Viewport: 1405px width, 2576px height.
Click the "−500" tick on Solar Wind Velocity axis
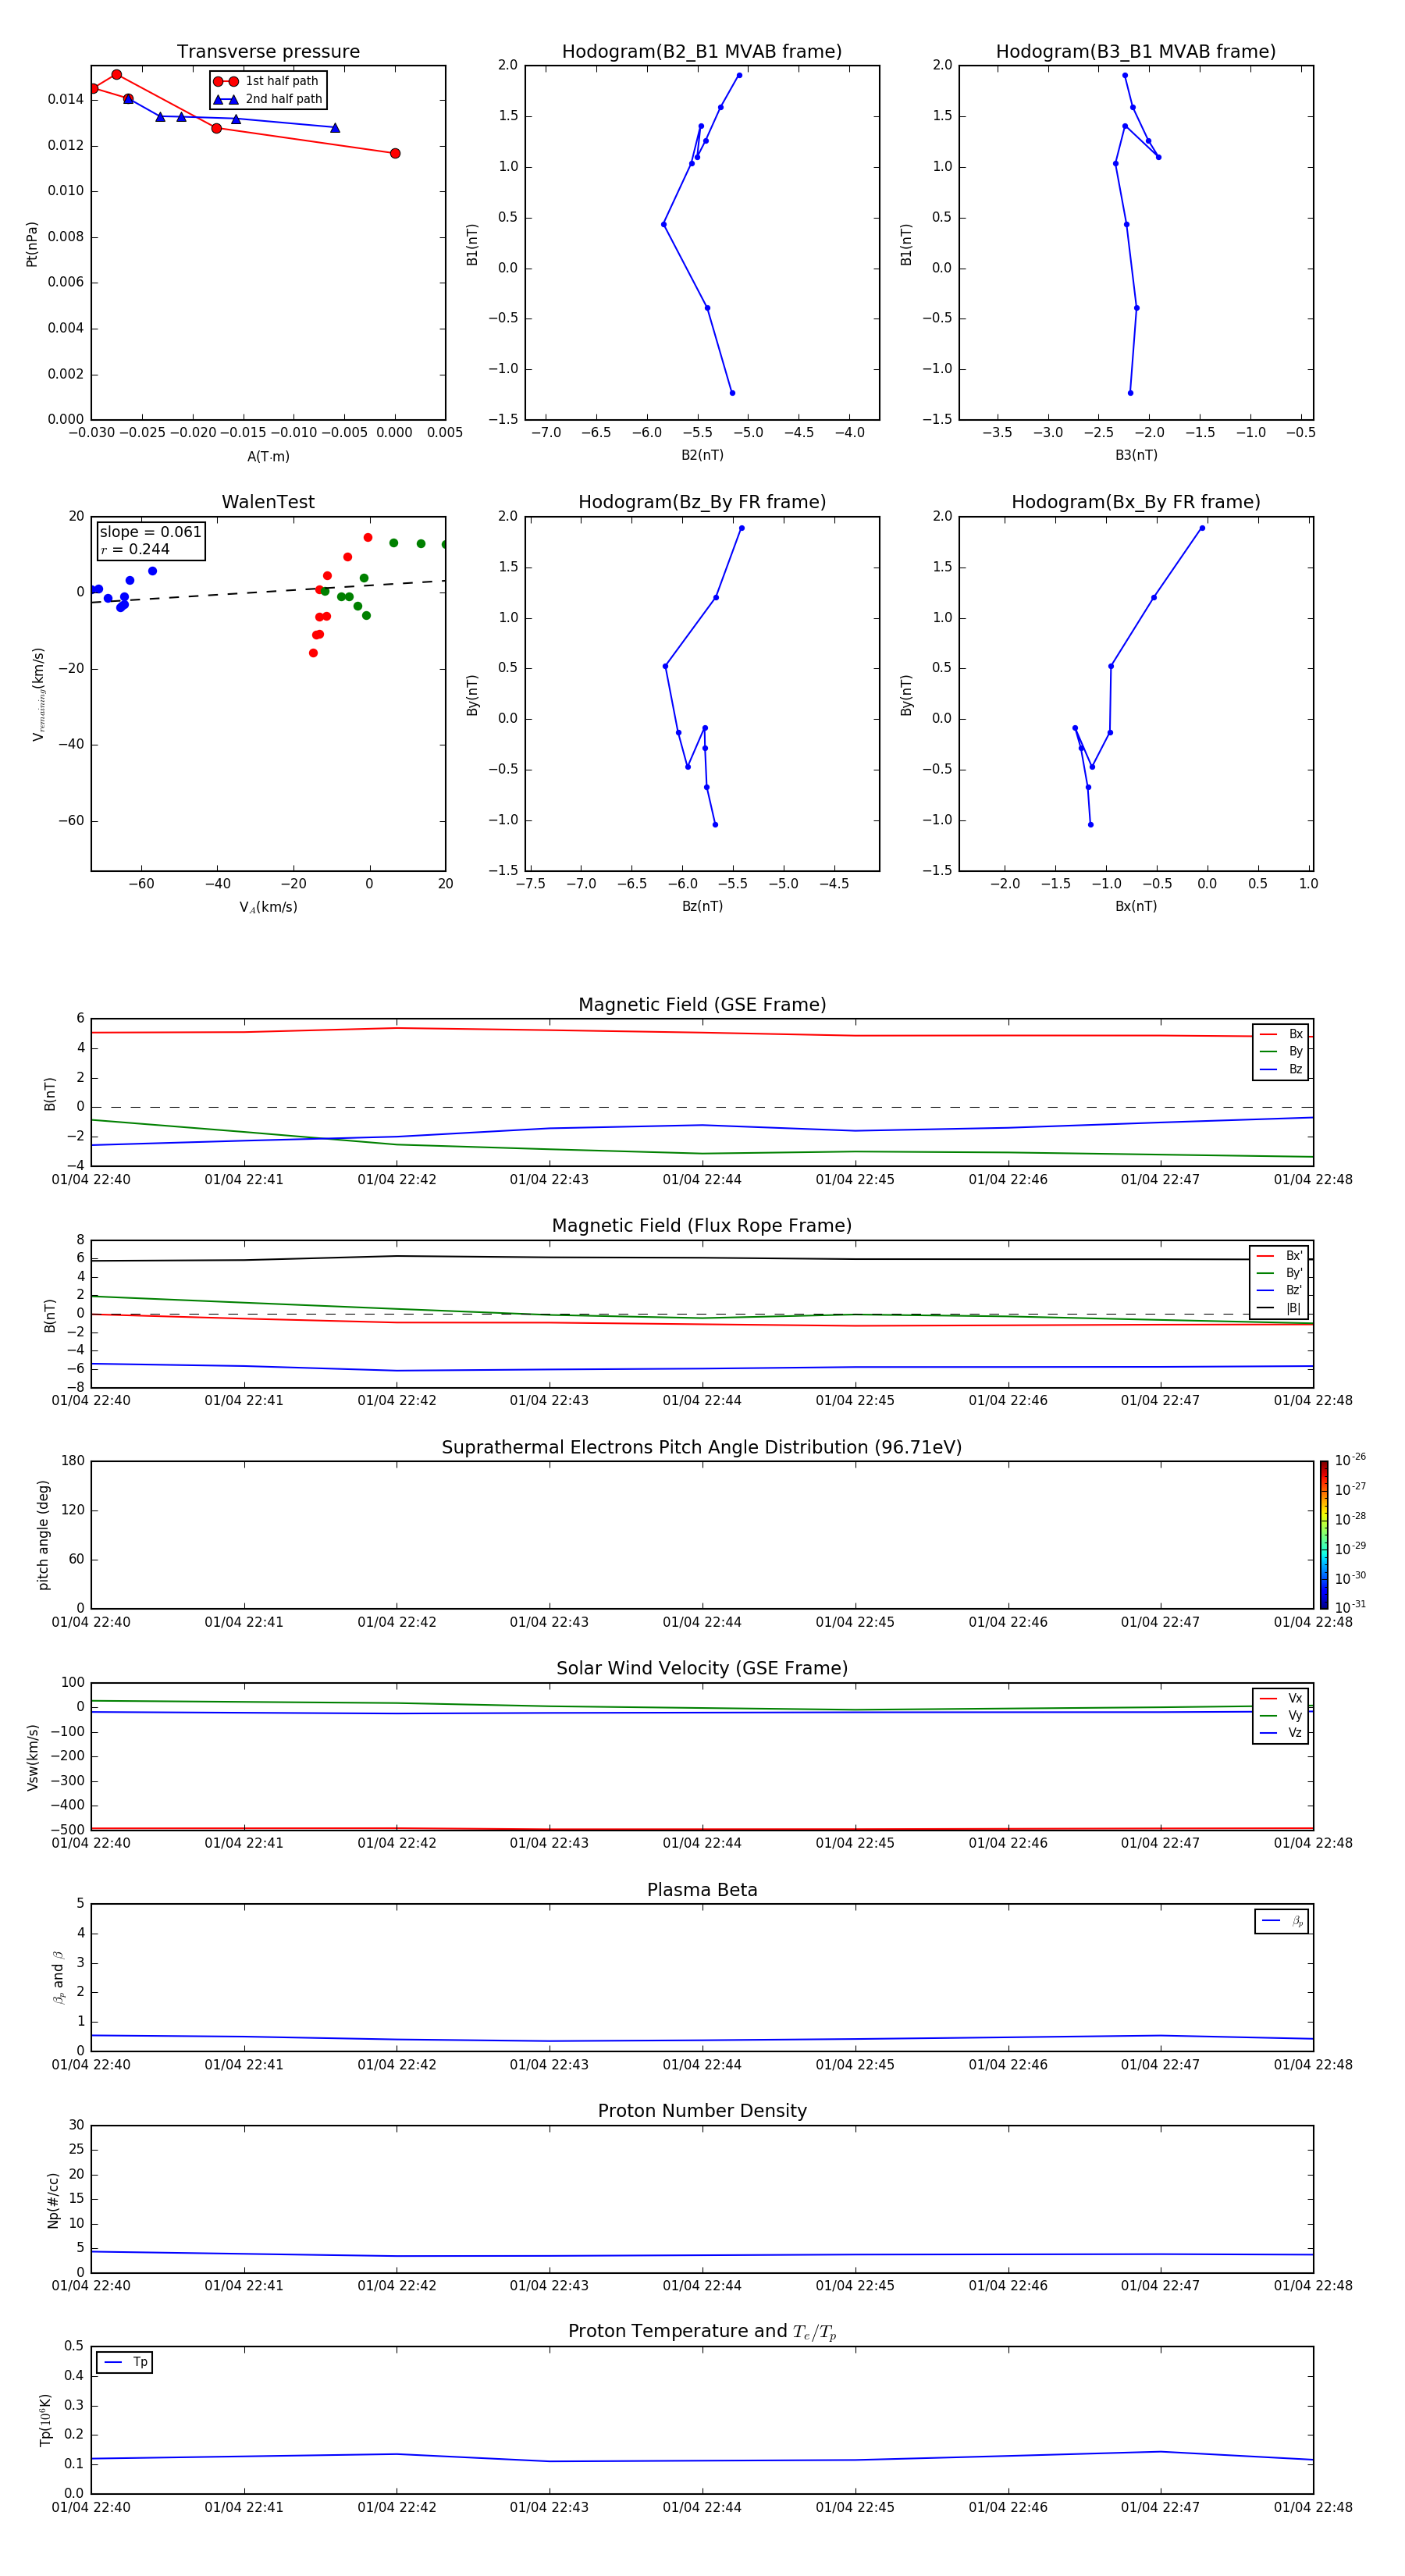coord(66,1830)
